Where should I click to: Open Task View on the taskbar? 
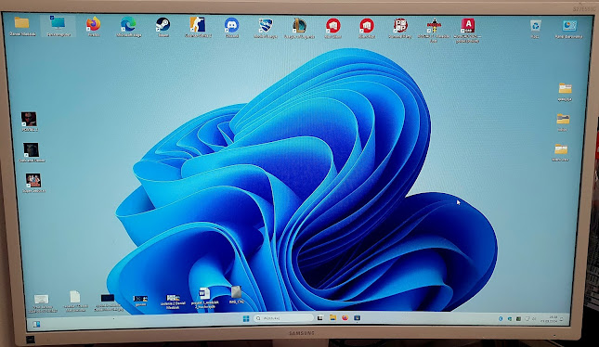click(320, 317)
